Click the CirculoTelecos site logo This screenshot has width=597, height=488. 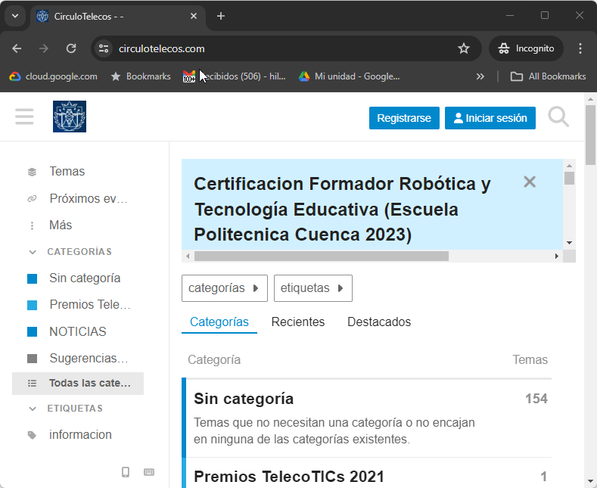coord(70,117)
